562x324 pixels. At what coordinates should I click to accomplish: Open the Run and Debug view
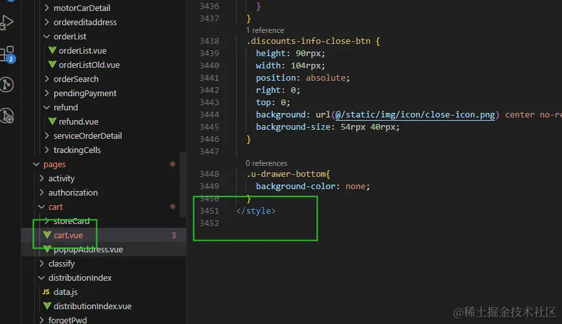6,22
